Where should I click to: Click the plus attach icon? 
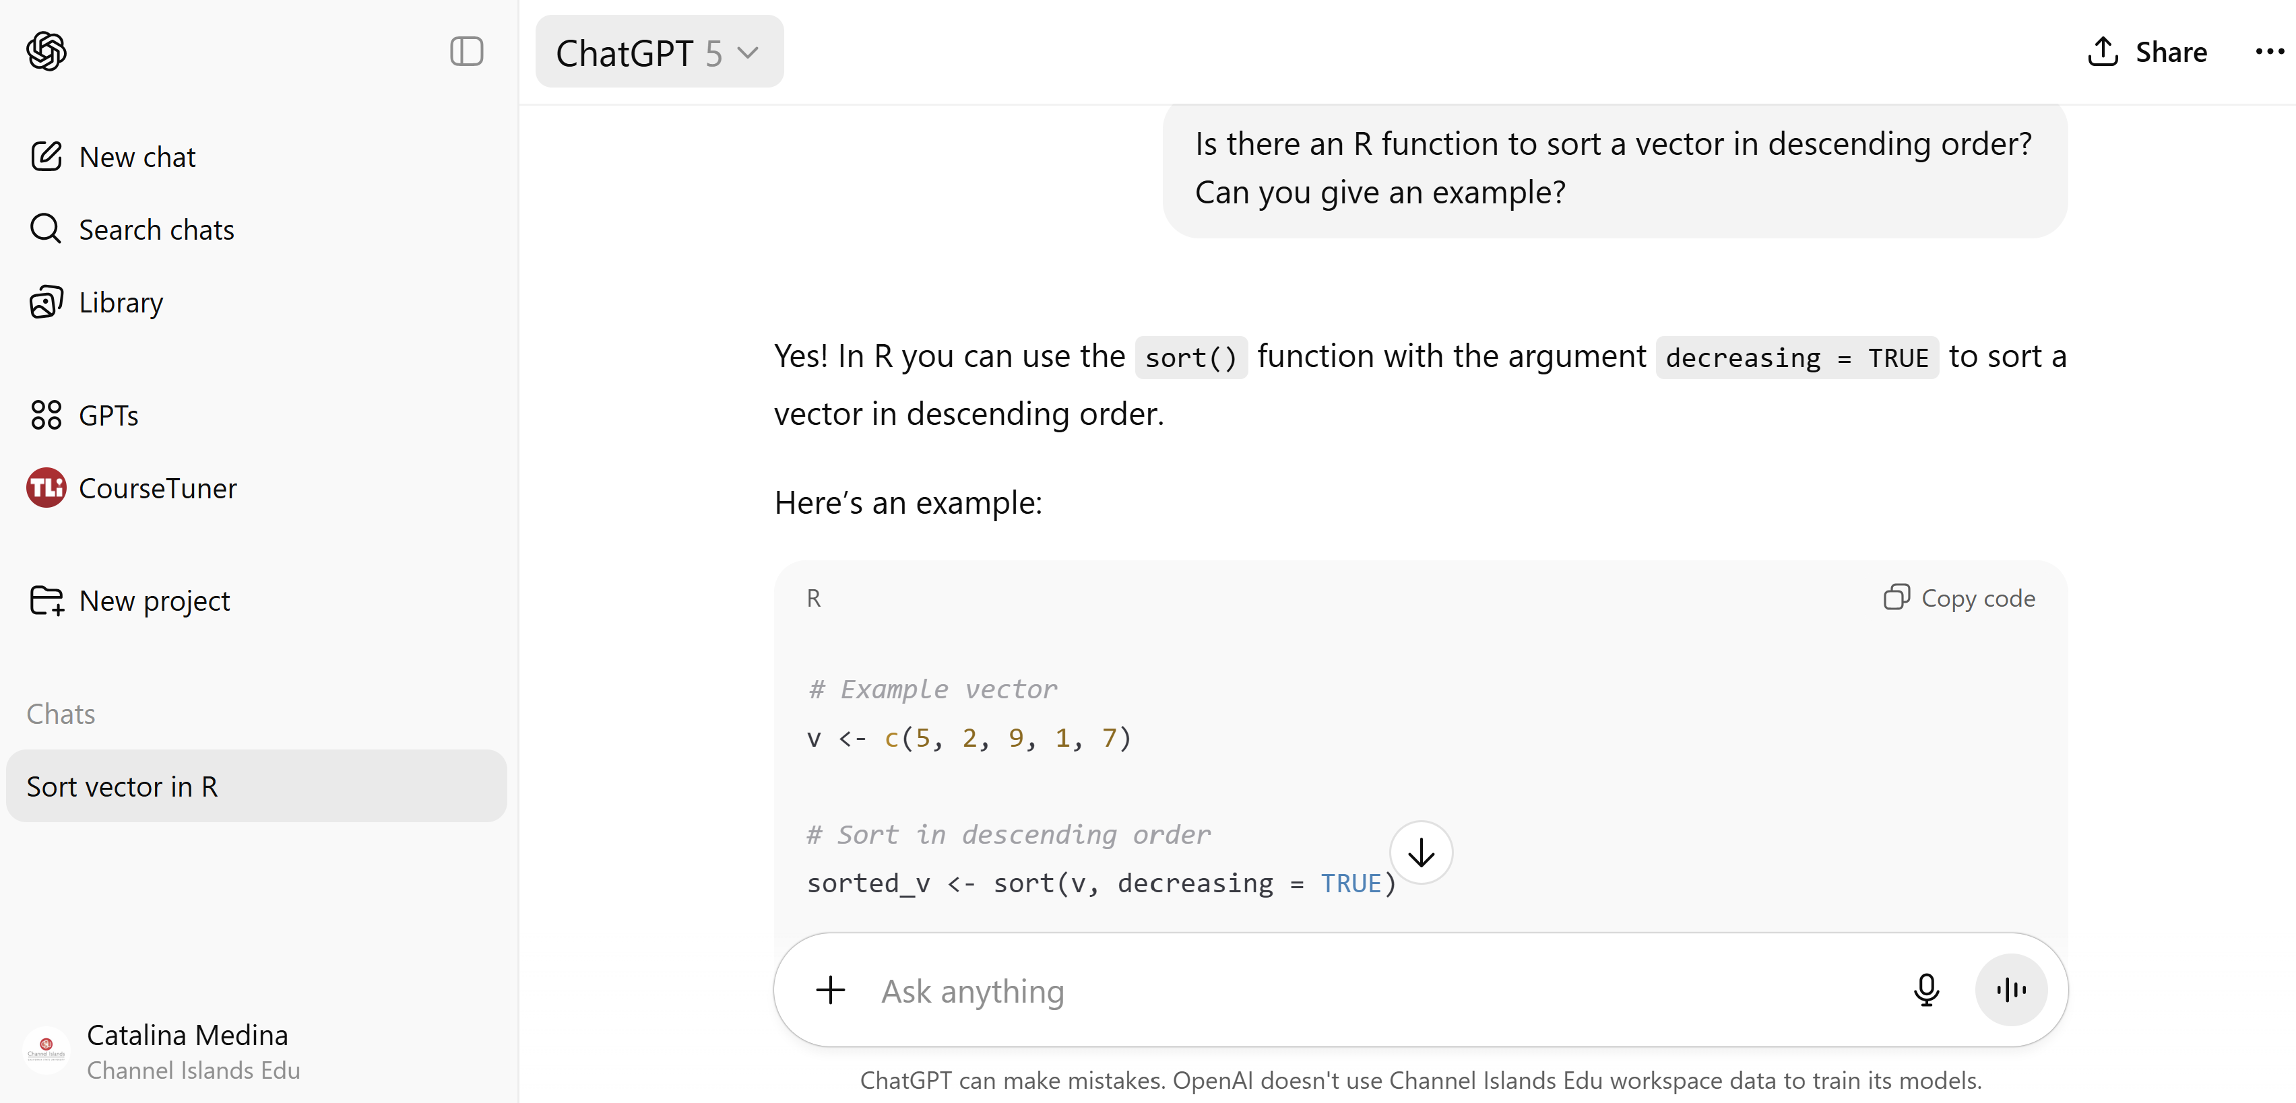pos(830,990)
